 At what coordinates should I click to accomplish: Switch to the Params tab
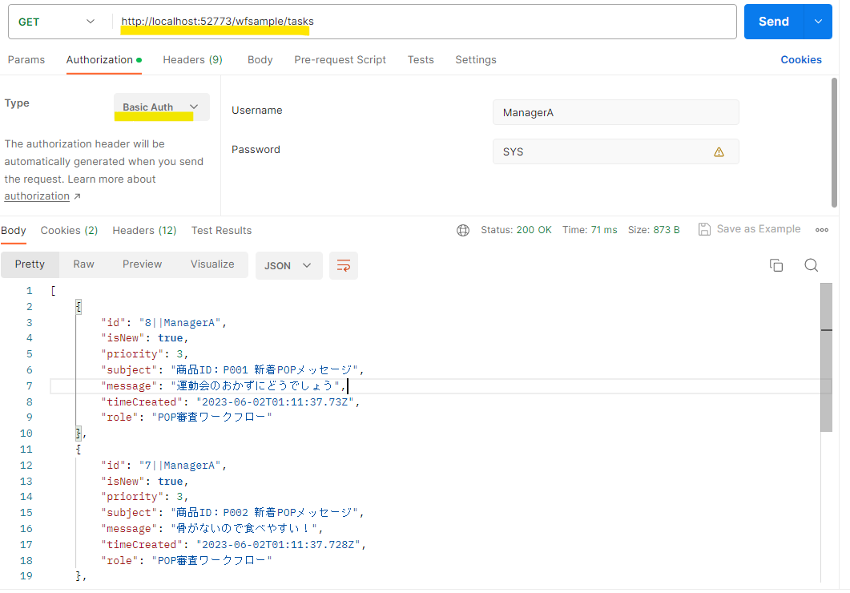coord(26,59)
